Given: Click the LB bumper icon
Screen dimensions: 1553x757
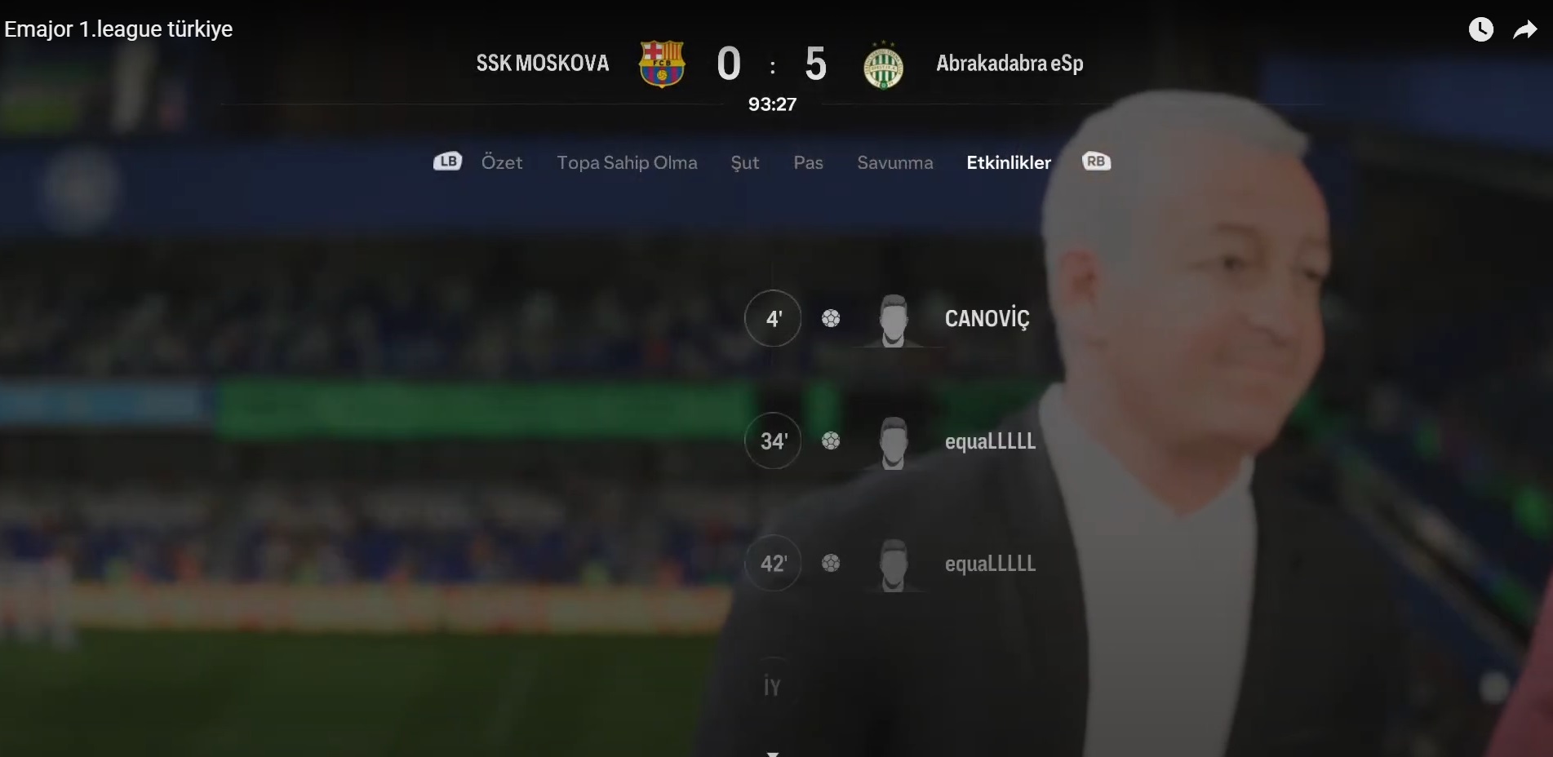Looking at the screenshot, I should click(x=447, y=162).
